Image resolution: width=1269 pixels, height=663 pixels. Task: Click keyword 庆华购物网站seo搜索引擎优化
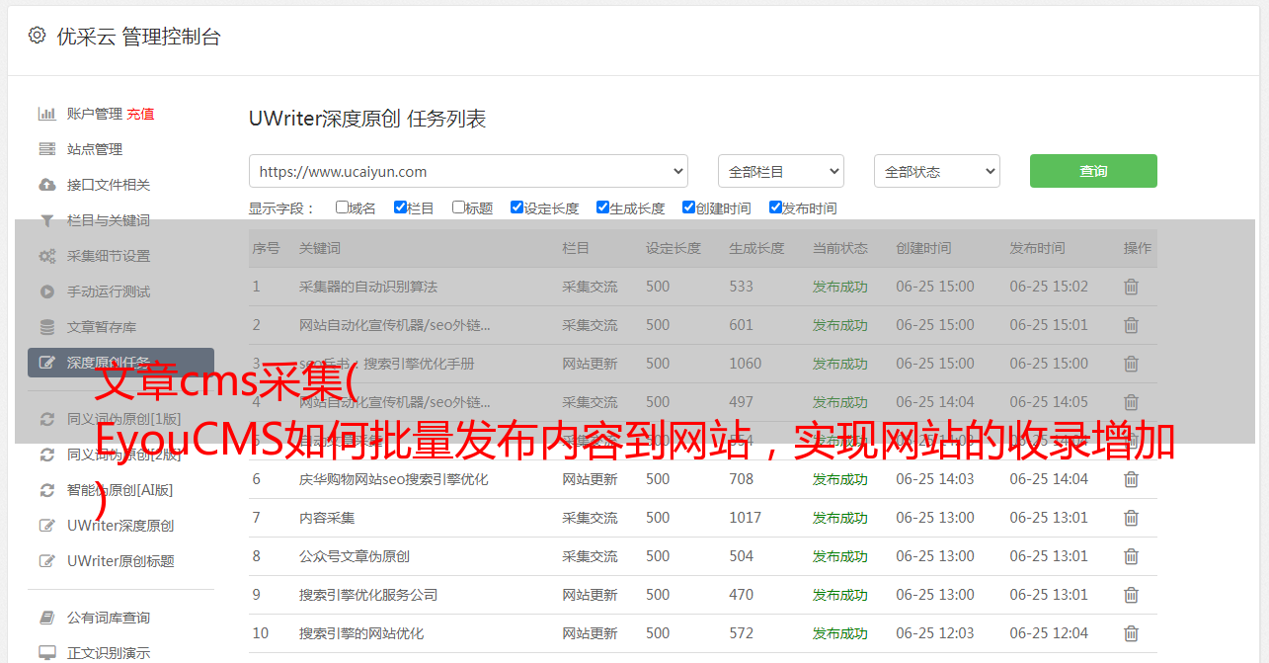[x=394, y=479]
